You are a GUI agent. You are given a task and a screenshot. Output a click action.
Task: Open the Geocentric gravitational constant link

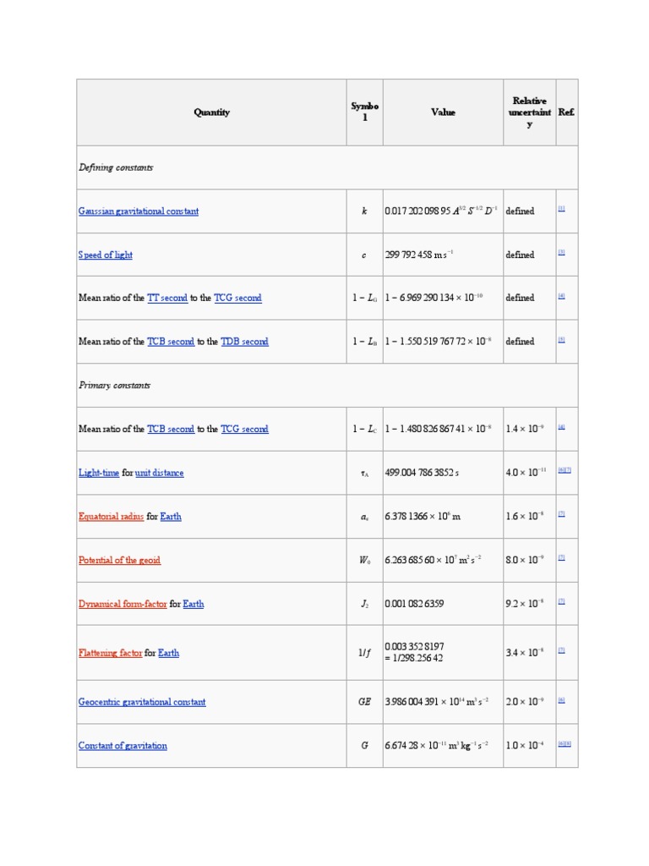(x=142, y=702)
